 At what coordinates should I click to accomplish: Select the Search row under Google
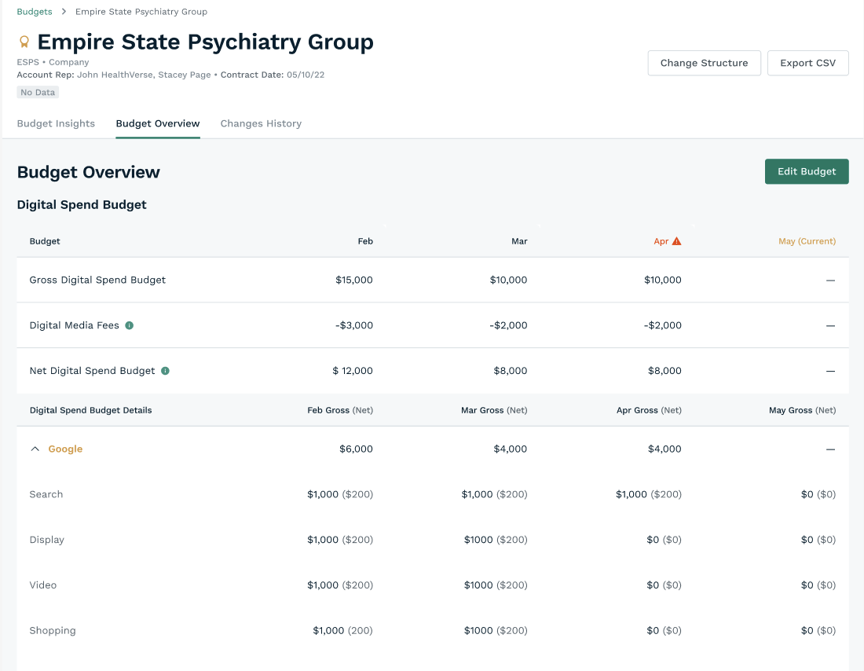click(x=46, y=494)
